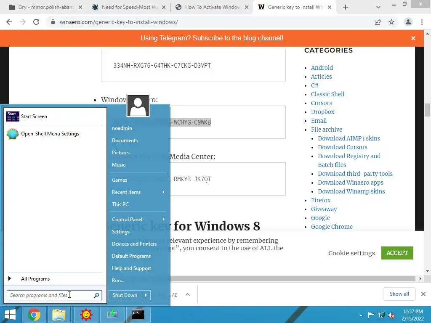Accept cookies with ACCEPT button
The width and height of the screenshot is (431, 323).
(397, 253)
